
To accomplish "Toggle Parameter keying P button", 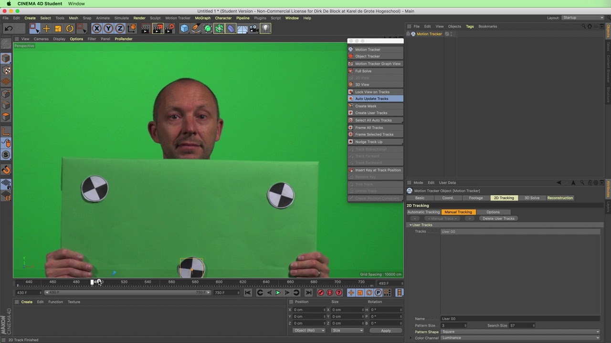I will click(378, 293).
